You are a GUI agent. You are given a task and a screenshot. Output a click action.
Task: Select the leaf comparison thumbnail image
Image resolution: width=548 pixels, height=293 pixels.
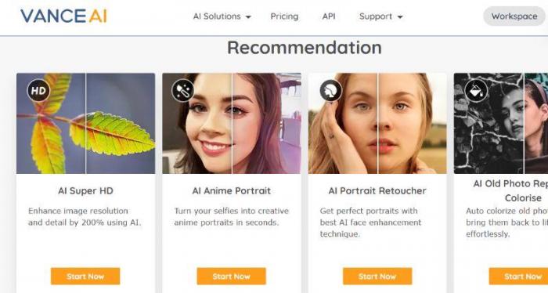tap(85, 123)
